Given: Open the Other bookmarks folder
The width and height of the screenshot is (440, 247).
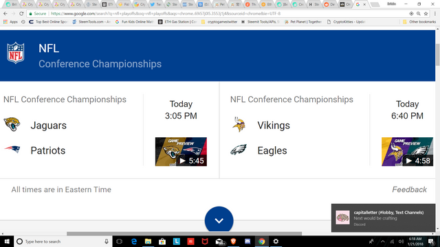Looking at the screenshot, I should (x=419, y=21).
